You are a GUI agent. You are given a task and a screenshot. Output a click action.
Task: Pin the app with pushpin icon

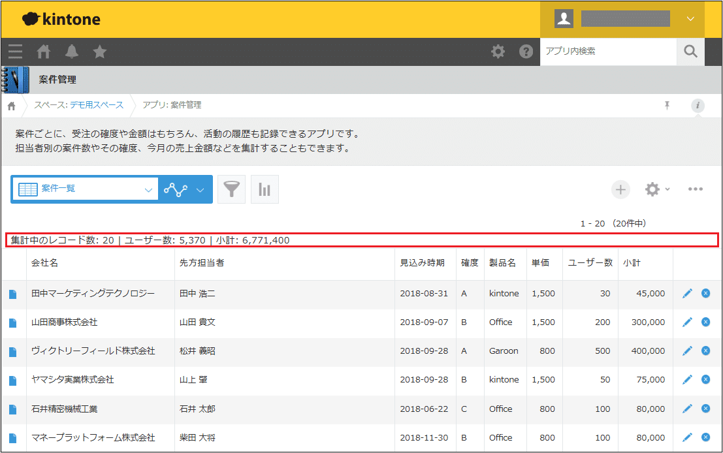(667, 105)
